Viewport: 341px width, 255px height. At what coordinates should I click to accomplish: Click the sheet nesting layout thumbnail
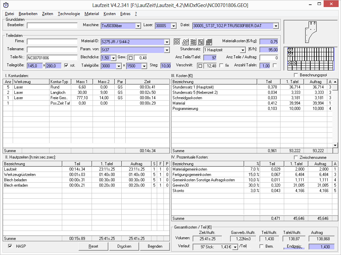[x=311, y=59]
